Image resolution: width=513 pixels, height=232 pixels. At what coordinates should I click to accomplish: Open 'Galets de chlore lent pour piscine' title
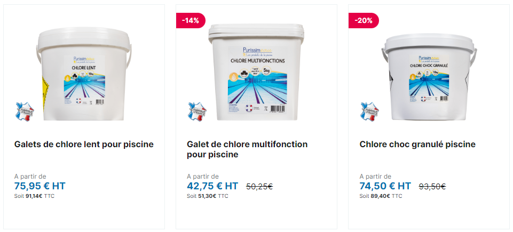[84, 145]
